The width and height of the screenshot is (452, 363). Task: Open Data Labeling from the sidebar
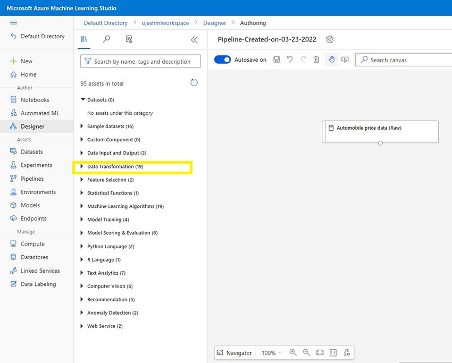[33, 284]
